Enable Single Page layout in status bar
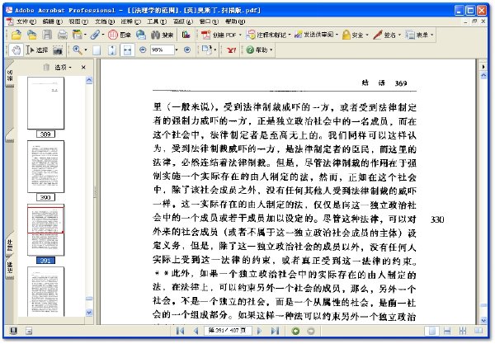 pyautogui.click(x=431, y=331)
